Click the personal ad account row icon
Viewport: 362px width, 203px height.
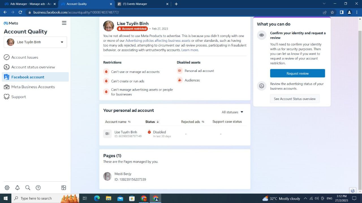click(x=107, y=134)
